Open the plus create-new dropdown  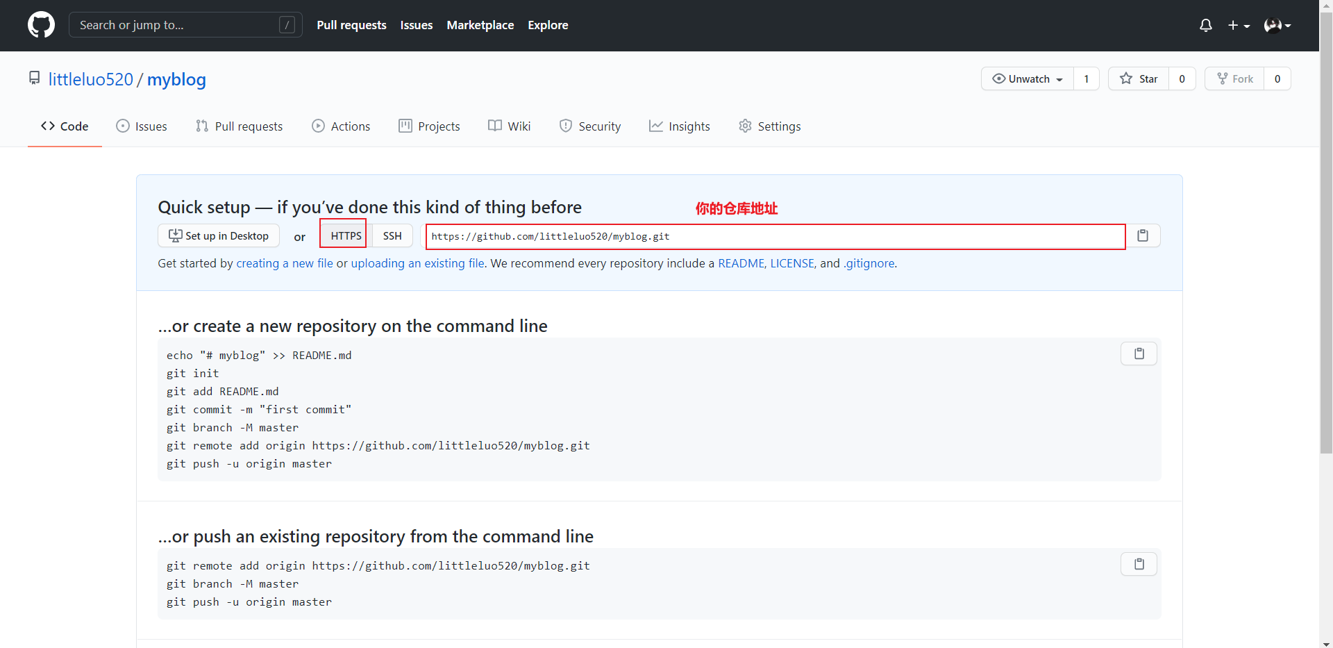pyautogui.click(x=1238, y=26)
